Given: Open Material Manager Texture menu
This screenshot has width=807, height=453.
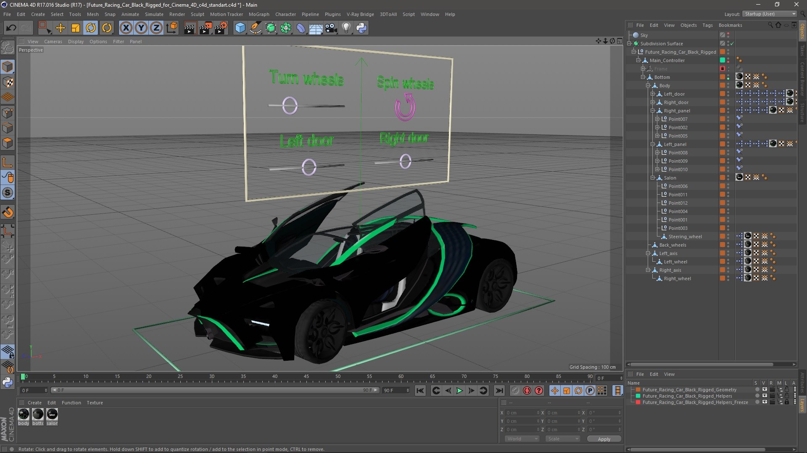Looking at the screenshot, I should [95, 403].
